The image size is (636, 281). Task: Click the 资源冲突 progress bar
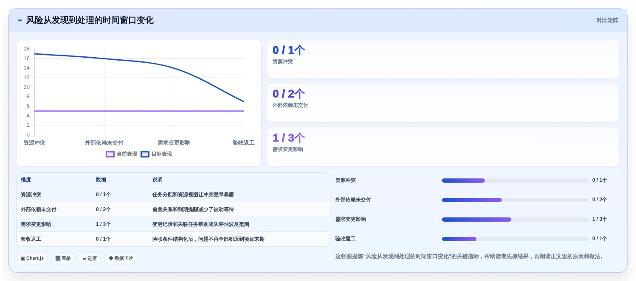click(515, 181)
